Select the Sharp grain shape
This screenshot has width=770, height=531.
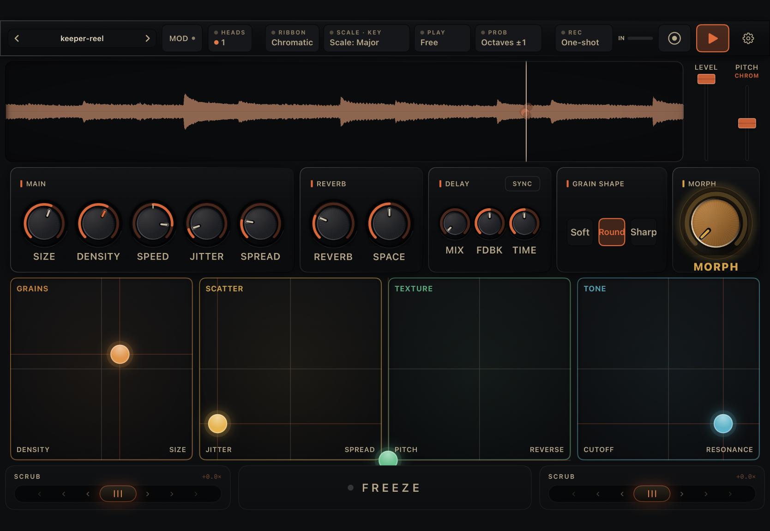(x=644, y=232)
